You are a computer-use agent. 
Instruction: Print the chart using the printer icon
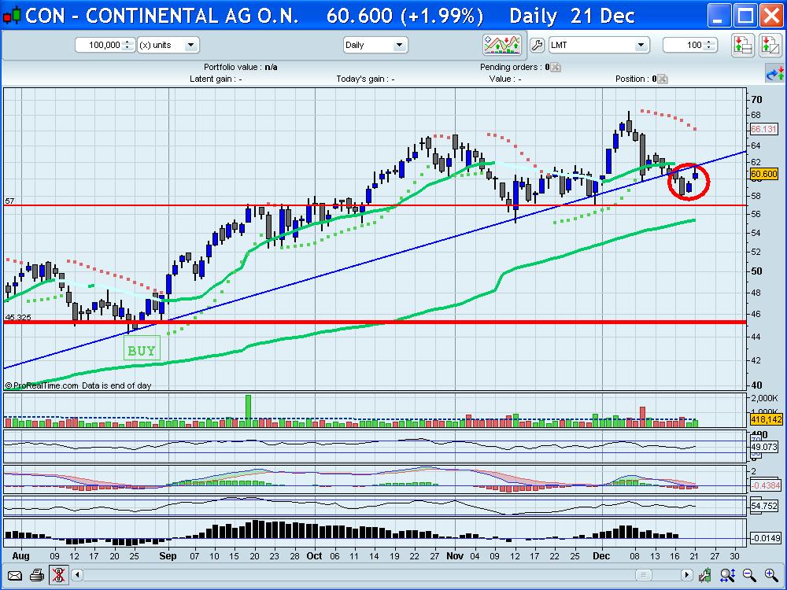pos(37,575)
